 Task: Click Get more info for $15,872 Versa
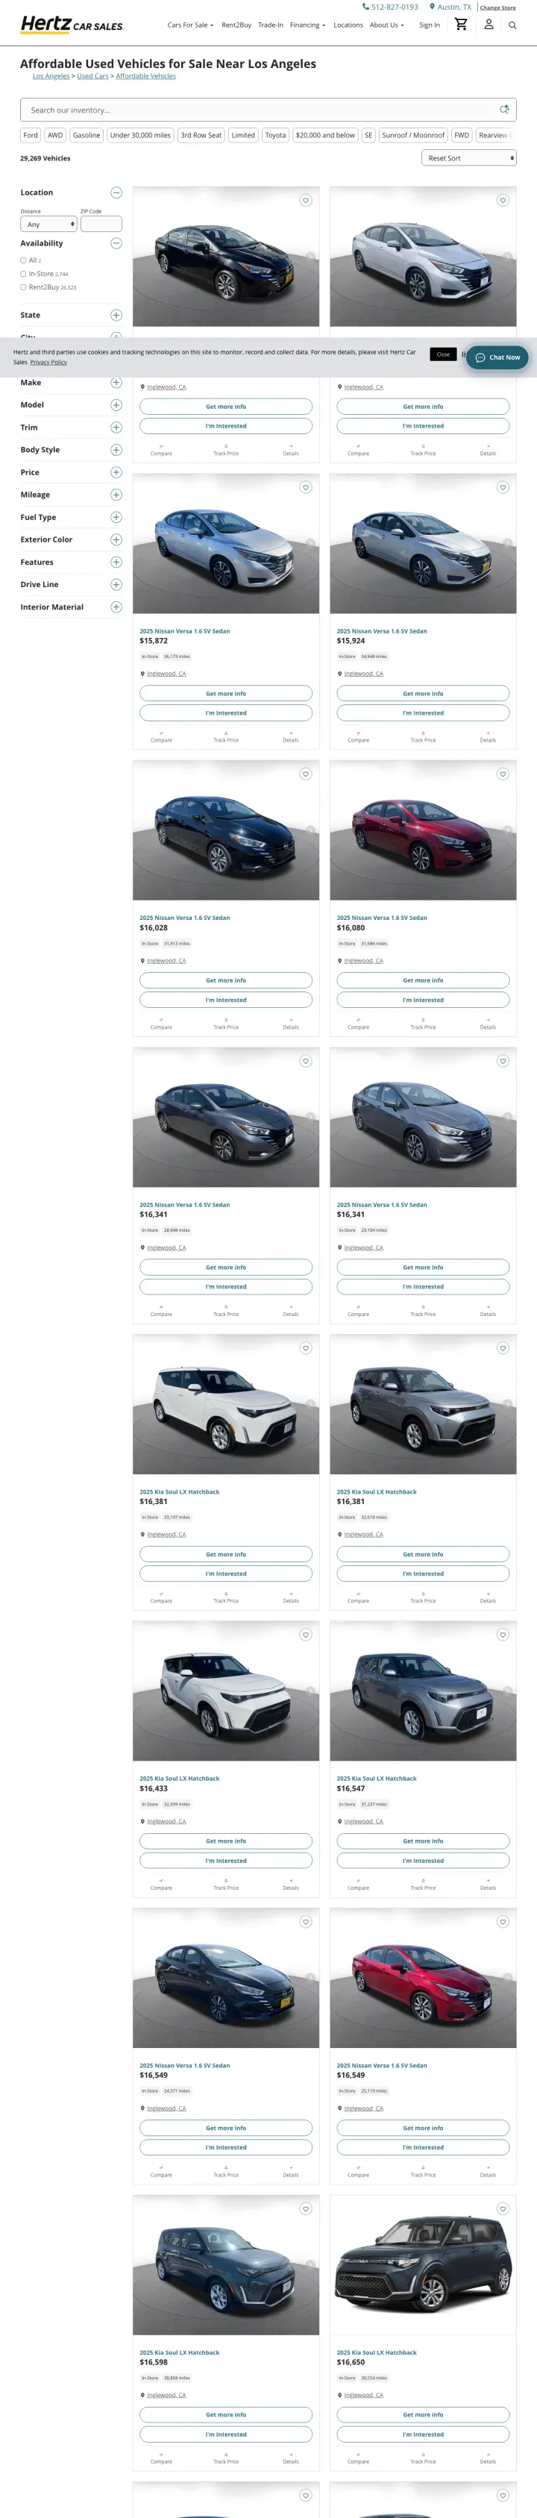click(225, 693)
